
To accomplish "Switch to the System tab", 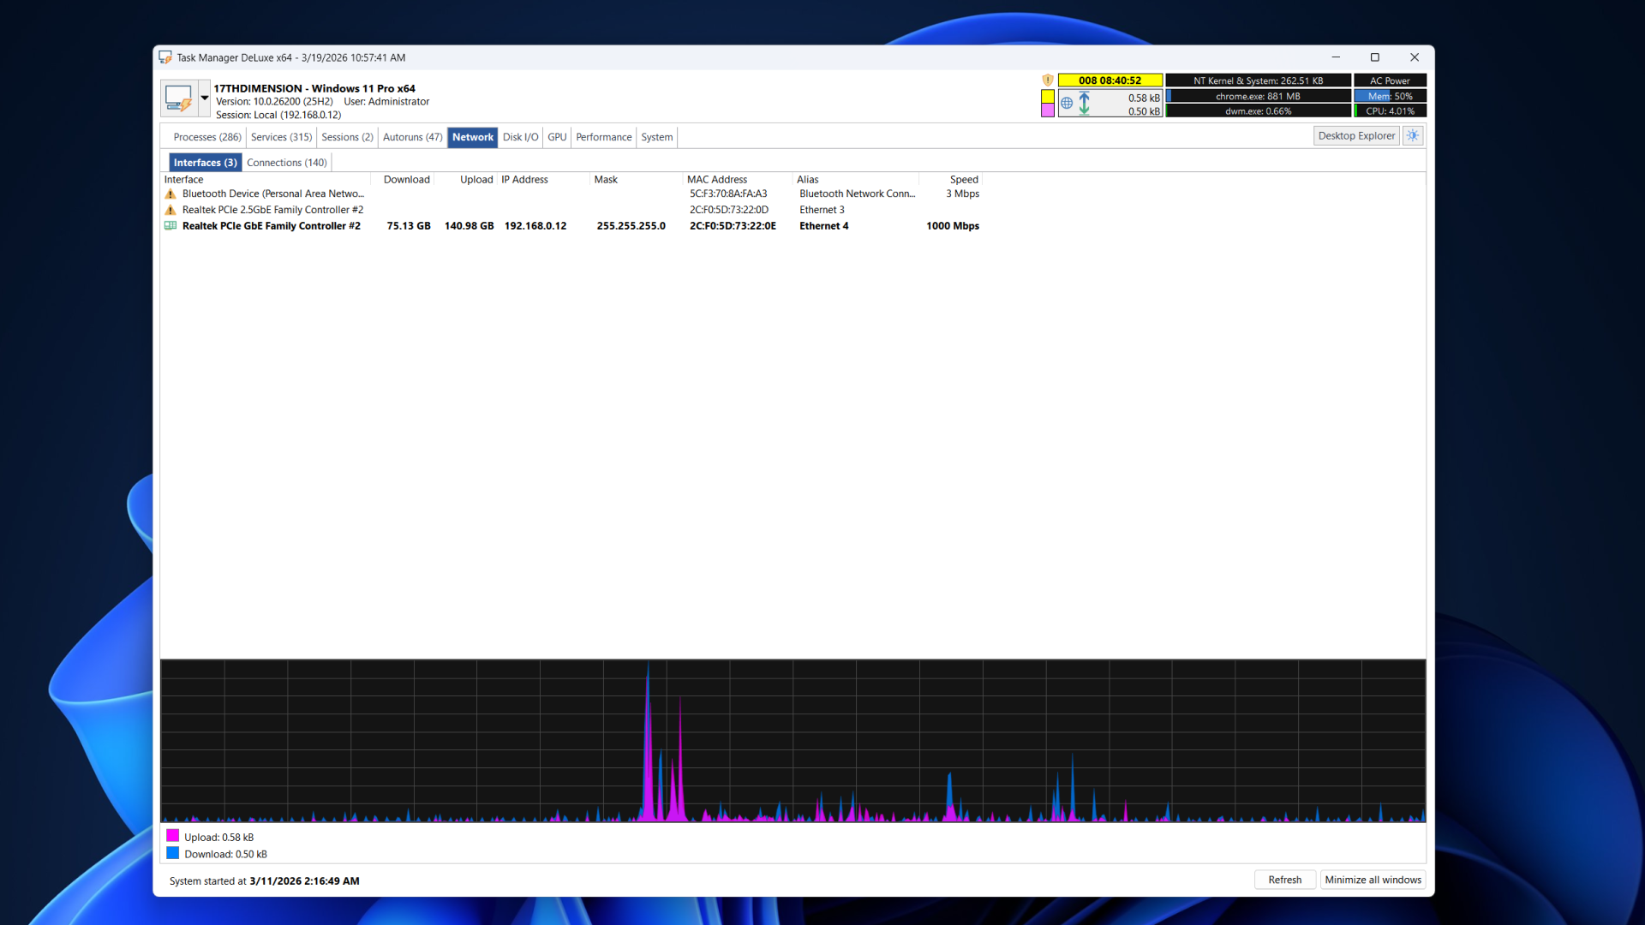I will (x=656, y=137).
